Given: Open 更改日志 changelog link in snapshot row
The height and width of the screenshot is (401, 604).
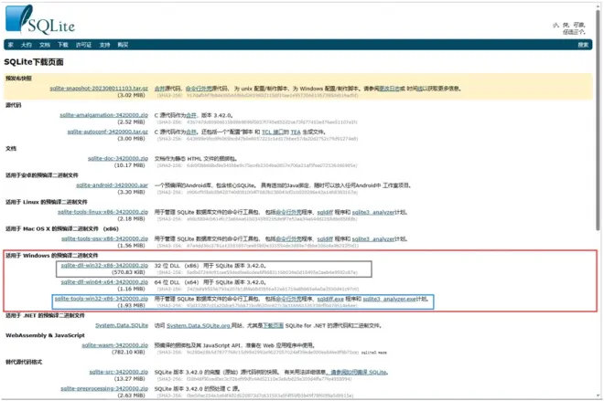Looking at the screenshot, I should [389, 89].
